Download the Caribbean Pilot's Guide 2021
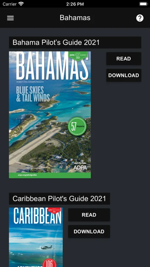The width and height of the screenshot is (150, 267). point(89,231)
